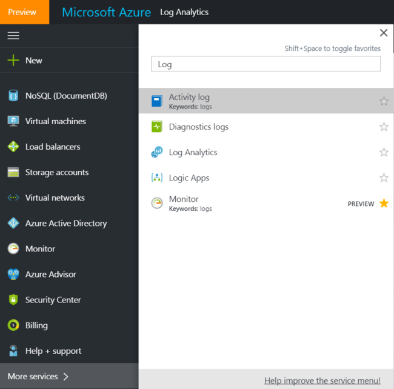The height and width of the screenshot is (389, 394).
Task: Click the Load balancers diamond icon
Action: (x=13, y=147)
